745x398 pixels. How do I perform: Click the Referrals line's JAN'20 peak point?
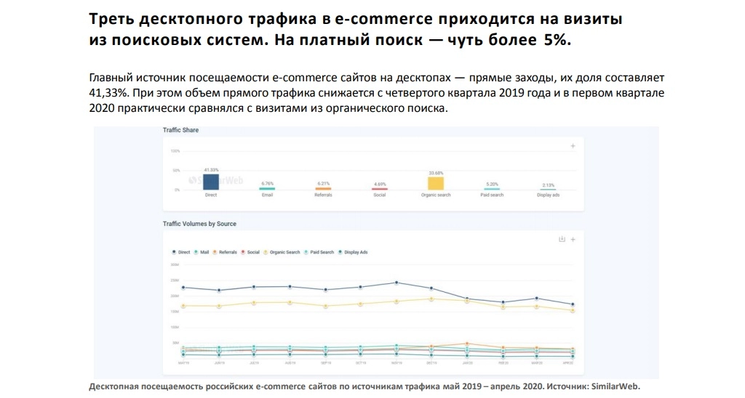[x=467, y=344]
